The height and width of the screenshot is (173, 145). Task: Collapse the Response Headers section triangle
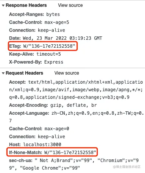(x=3, y=5)
